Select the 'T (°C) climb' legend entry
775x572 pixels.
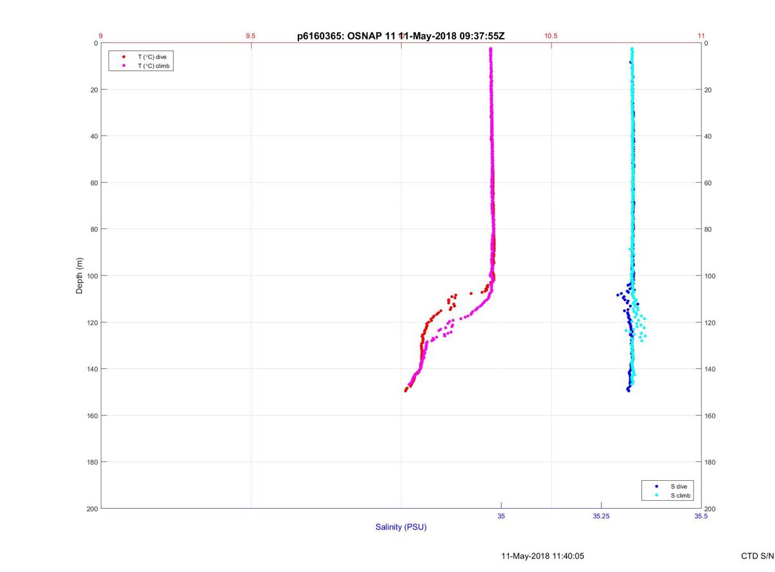(x=154, y=66)
